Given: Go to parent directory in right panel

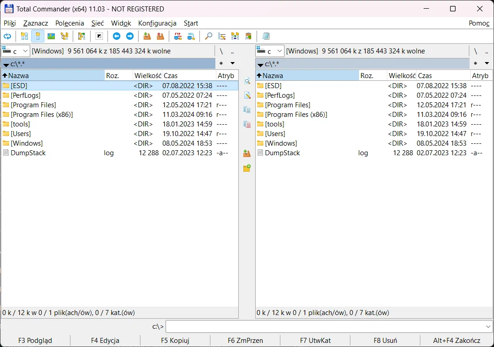Looking at the screenshot, I should 486,51.
